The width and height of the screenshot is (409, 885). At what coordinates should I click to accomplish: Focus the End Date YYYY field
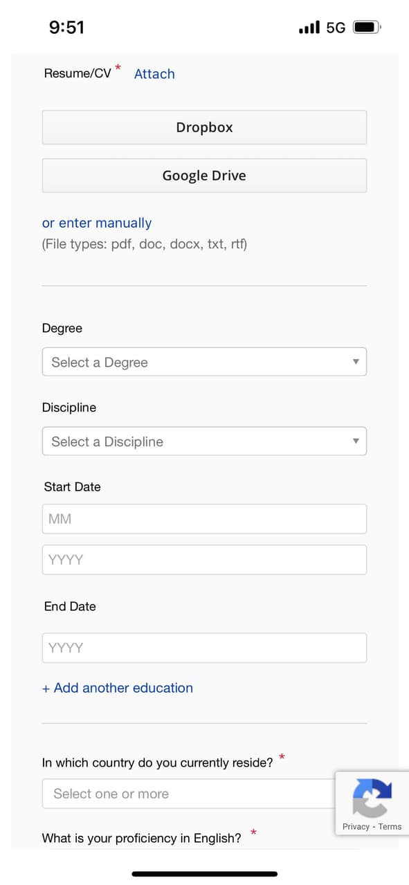[204, 648]
